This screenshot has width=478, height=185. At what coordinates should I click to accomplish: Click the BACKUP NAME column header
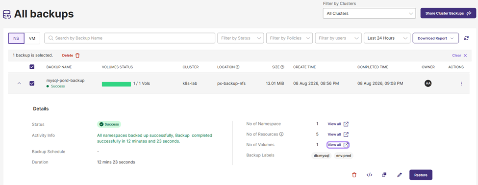point(59,67)
